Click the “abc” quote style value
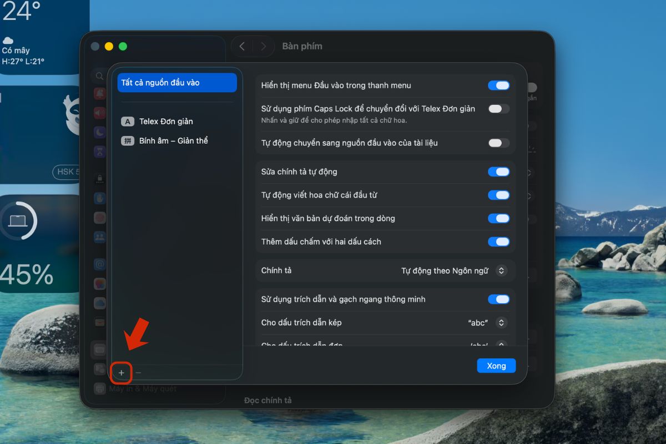This screenshot has height=444, width=666. pos(478,323)
